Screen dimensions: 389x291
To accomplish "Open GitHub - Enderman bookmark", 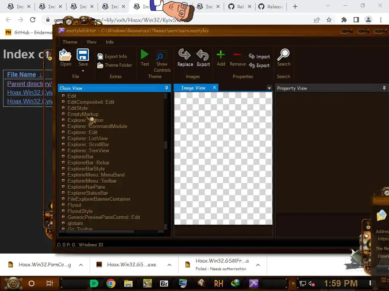I will [28, 33].
